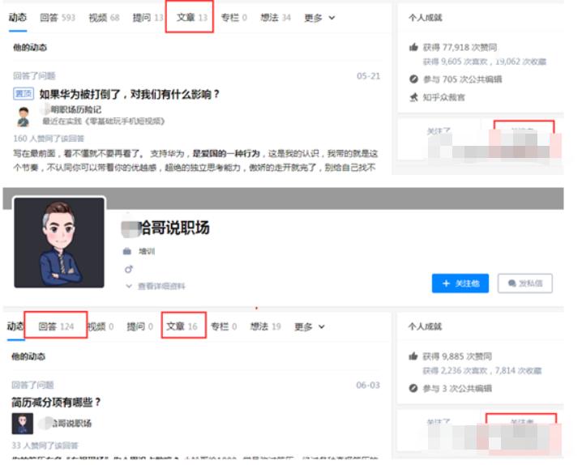Click the thumbs-up icon beside 获得 9,885 次赞同

click(x=413, y=356)
